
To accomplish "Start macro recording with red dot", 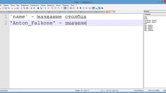I will (78, 8).
